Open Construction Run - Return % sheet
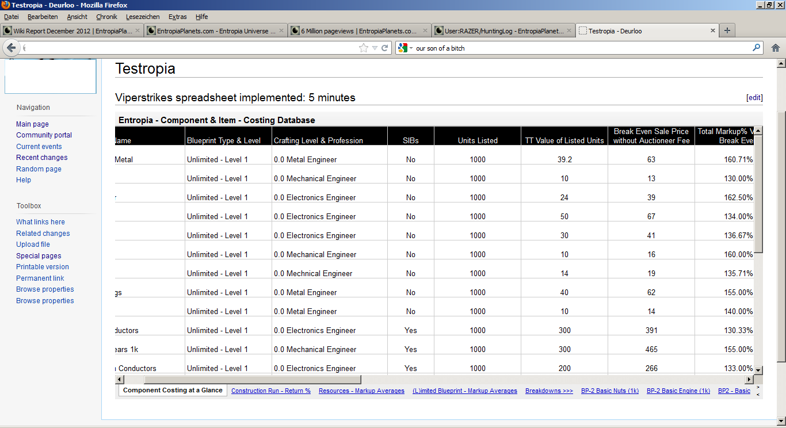 point(271,391)
